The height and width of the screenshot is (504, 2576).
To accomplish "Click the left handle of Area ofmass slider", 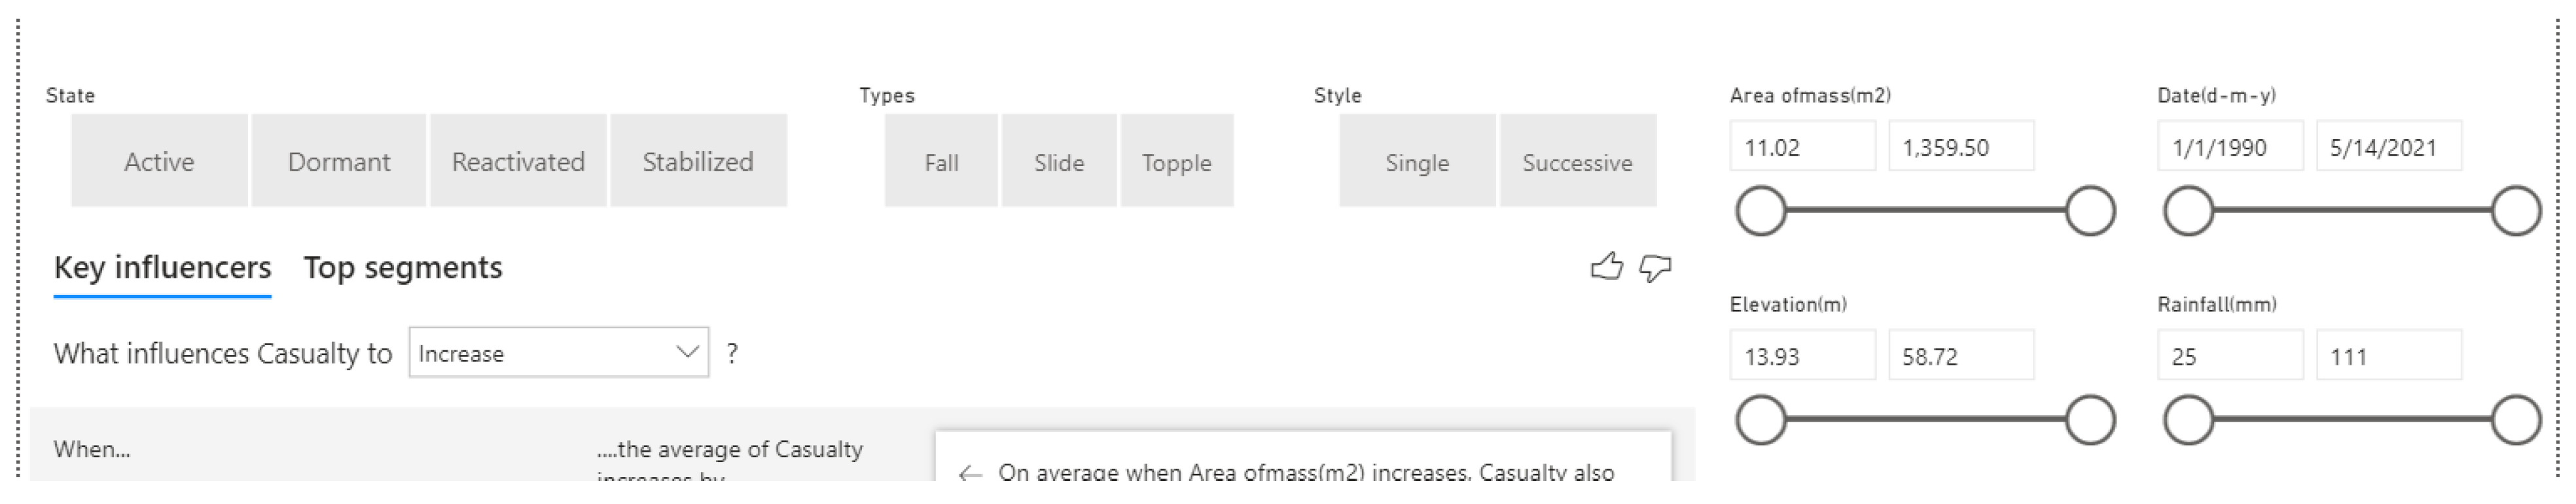I will pos(1761,210).
